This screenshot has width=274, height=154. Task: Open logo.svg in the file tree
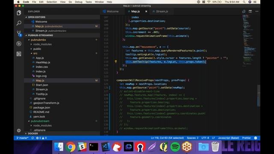point(41,76)
